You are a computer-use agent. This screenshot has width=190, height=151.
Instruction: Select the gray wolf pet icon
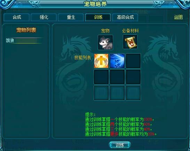[105, 42]
